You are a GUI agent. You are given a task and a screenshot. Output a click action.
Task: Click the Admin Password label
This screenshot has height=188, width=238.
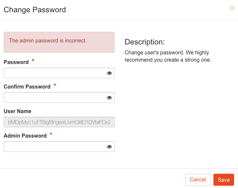pyautogui.click(x=25, y=136)
